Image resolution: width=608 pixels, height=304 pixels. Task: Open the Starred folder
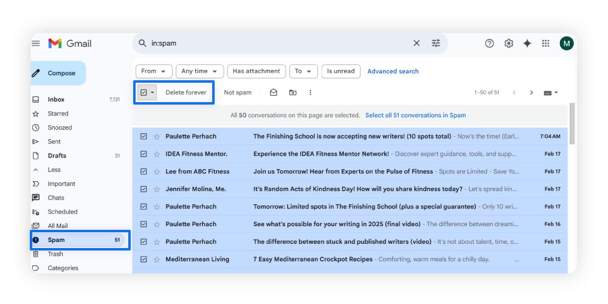point(58,114)
